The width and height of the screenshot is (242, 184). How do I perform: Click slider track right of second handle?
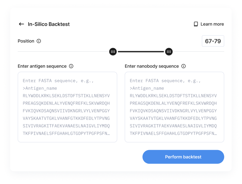tap(199, 51)
